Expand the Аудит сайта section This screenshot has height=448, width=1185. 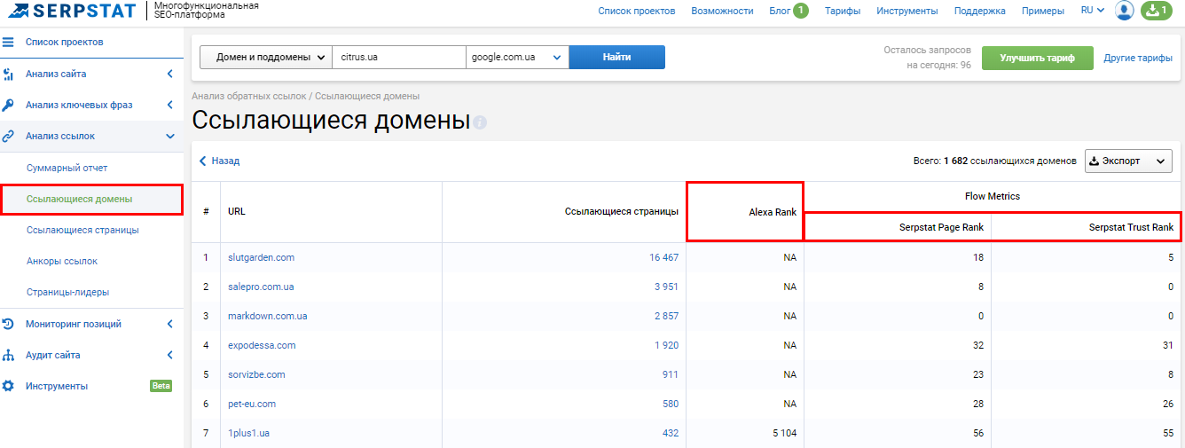pos(169,355)
